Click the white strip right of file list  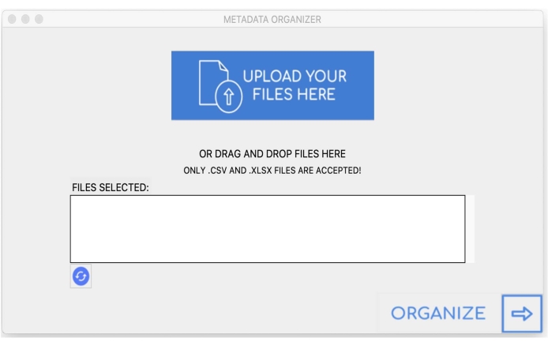(x=470, y=228)
